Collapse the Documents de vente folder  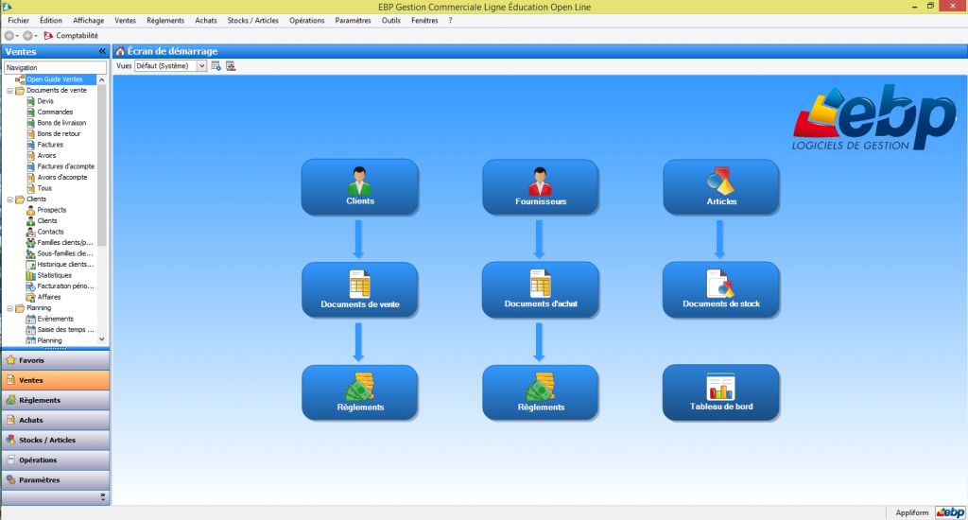9,91
